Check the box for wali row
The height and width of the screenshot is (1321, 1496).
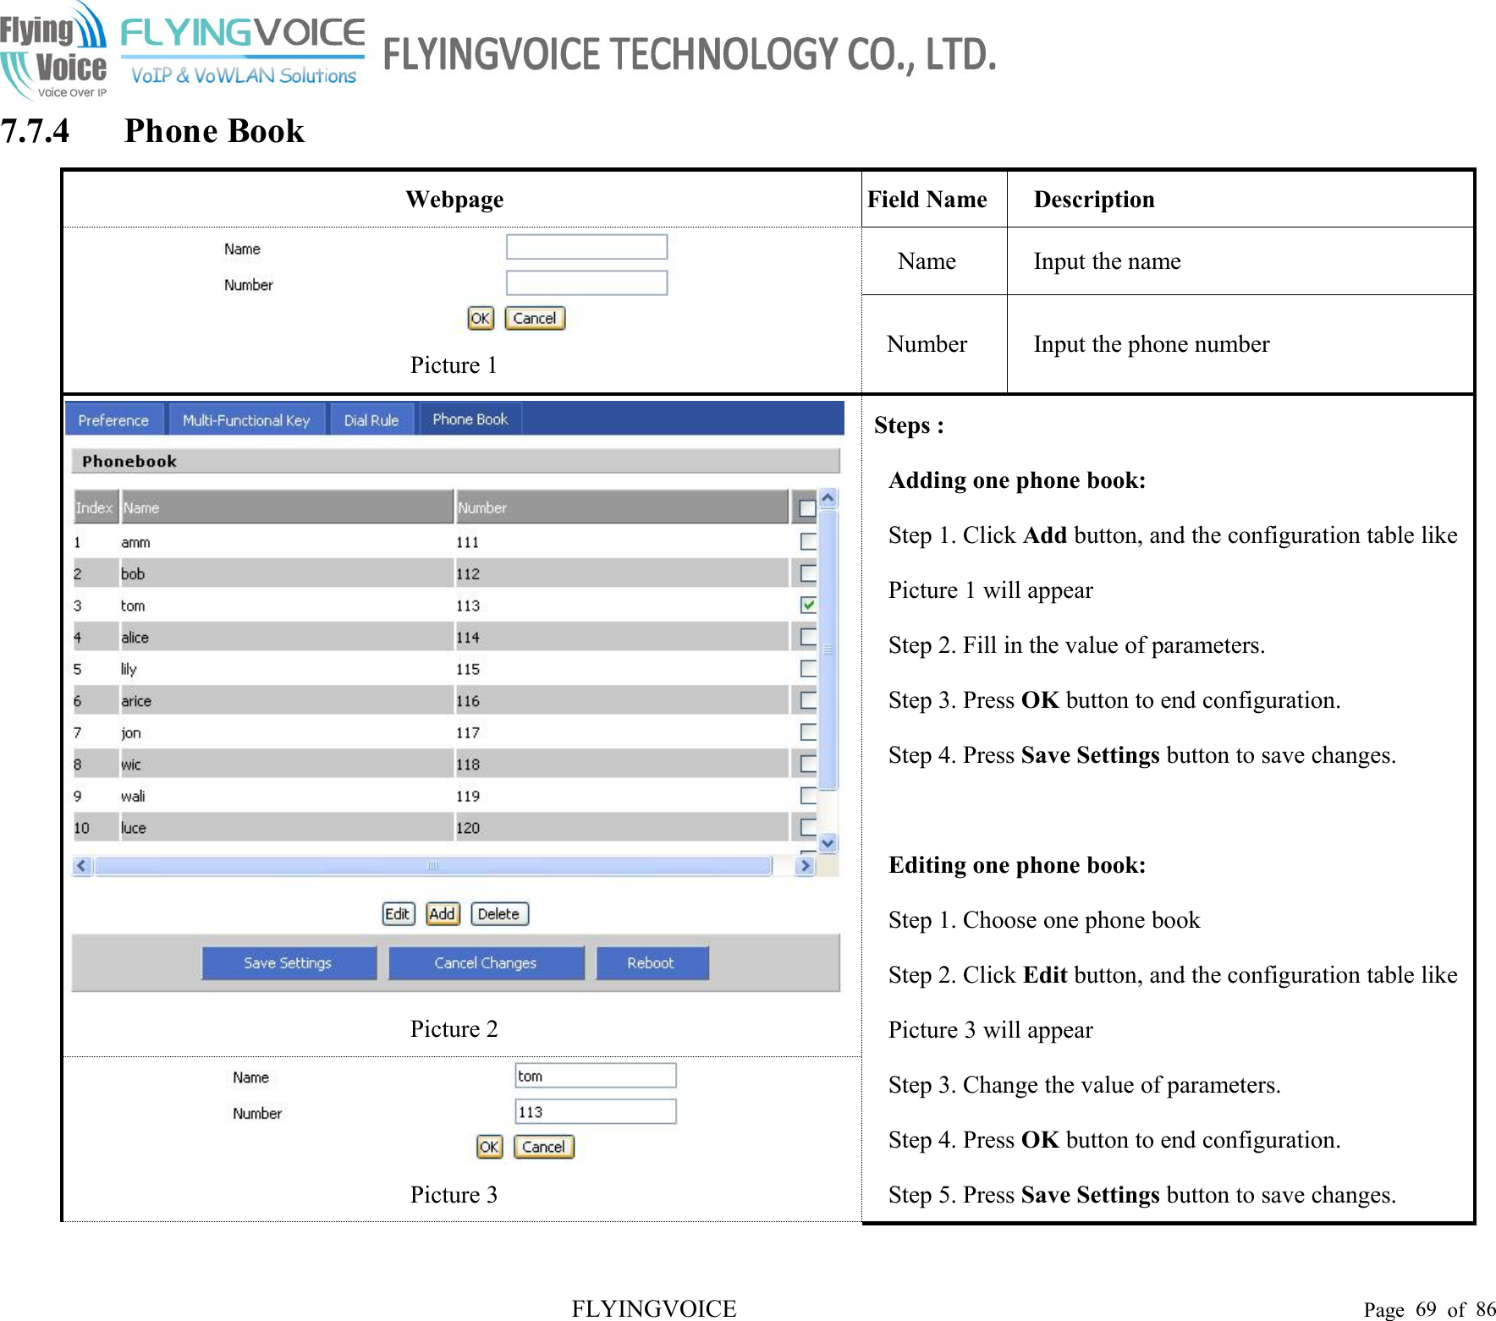click(x=808, y=795)
